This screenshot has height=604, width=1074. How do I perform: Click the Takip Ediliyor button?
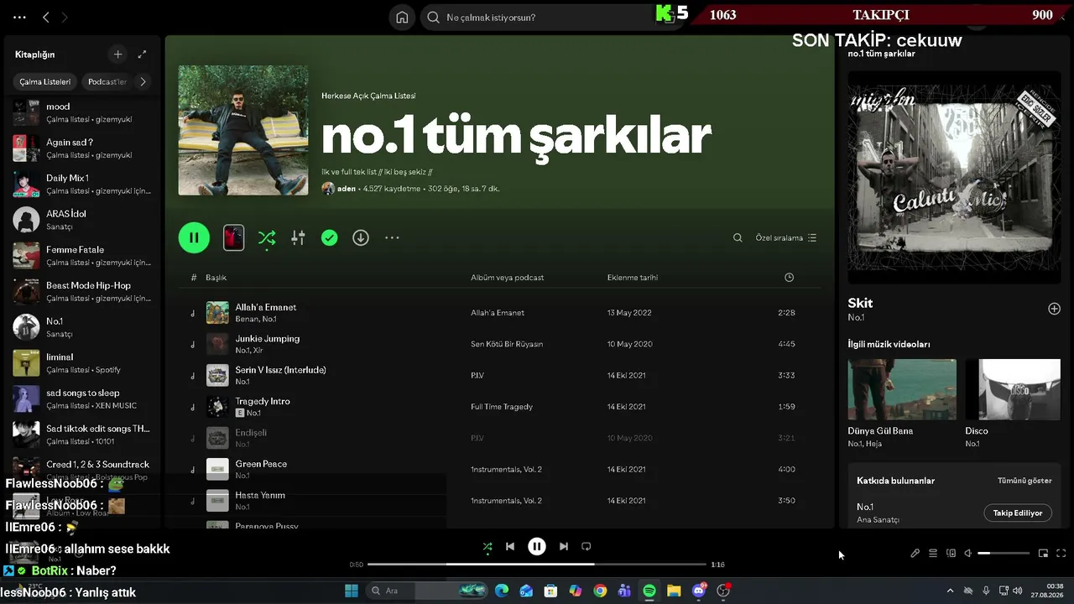coord(1018,513)
